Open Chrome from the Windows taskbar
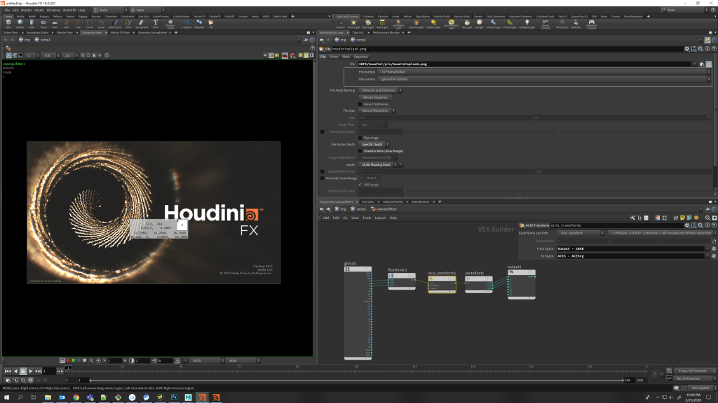This screenshot has height=403, width=718. coord(76,397)
